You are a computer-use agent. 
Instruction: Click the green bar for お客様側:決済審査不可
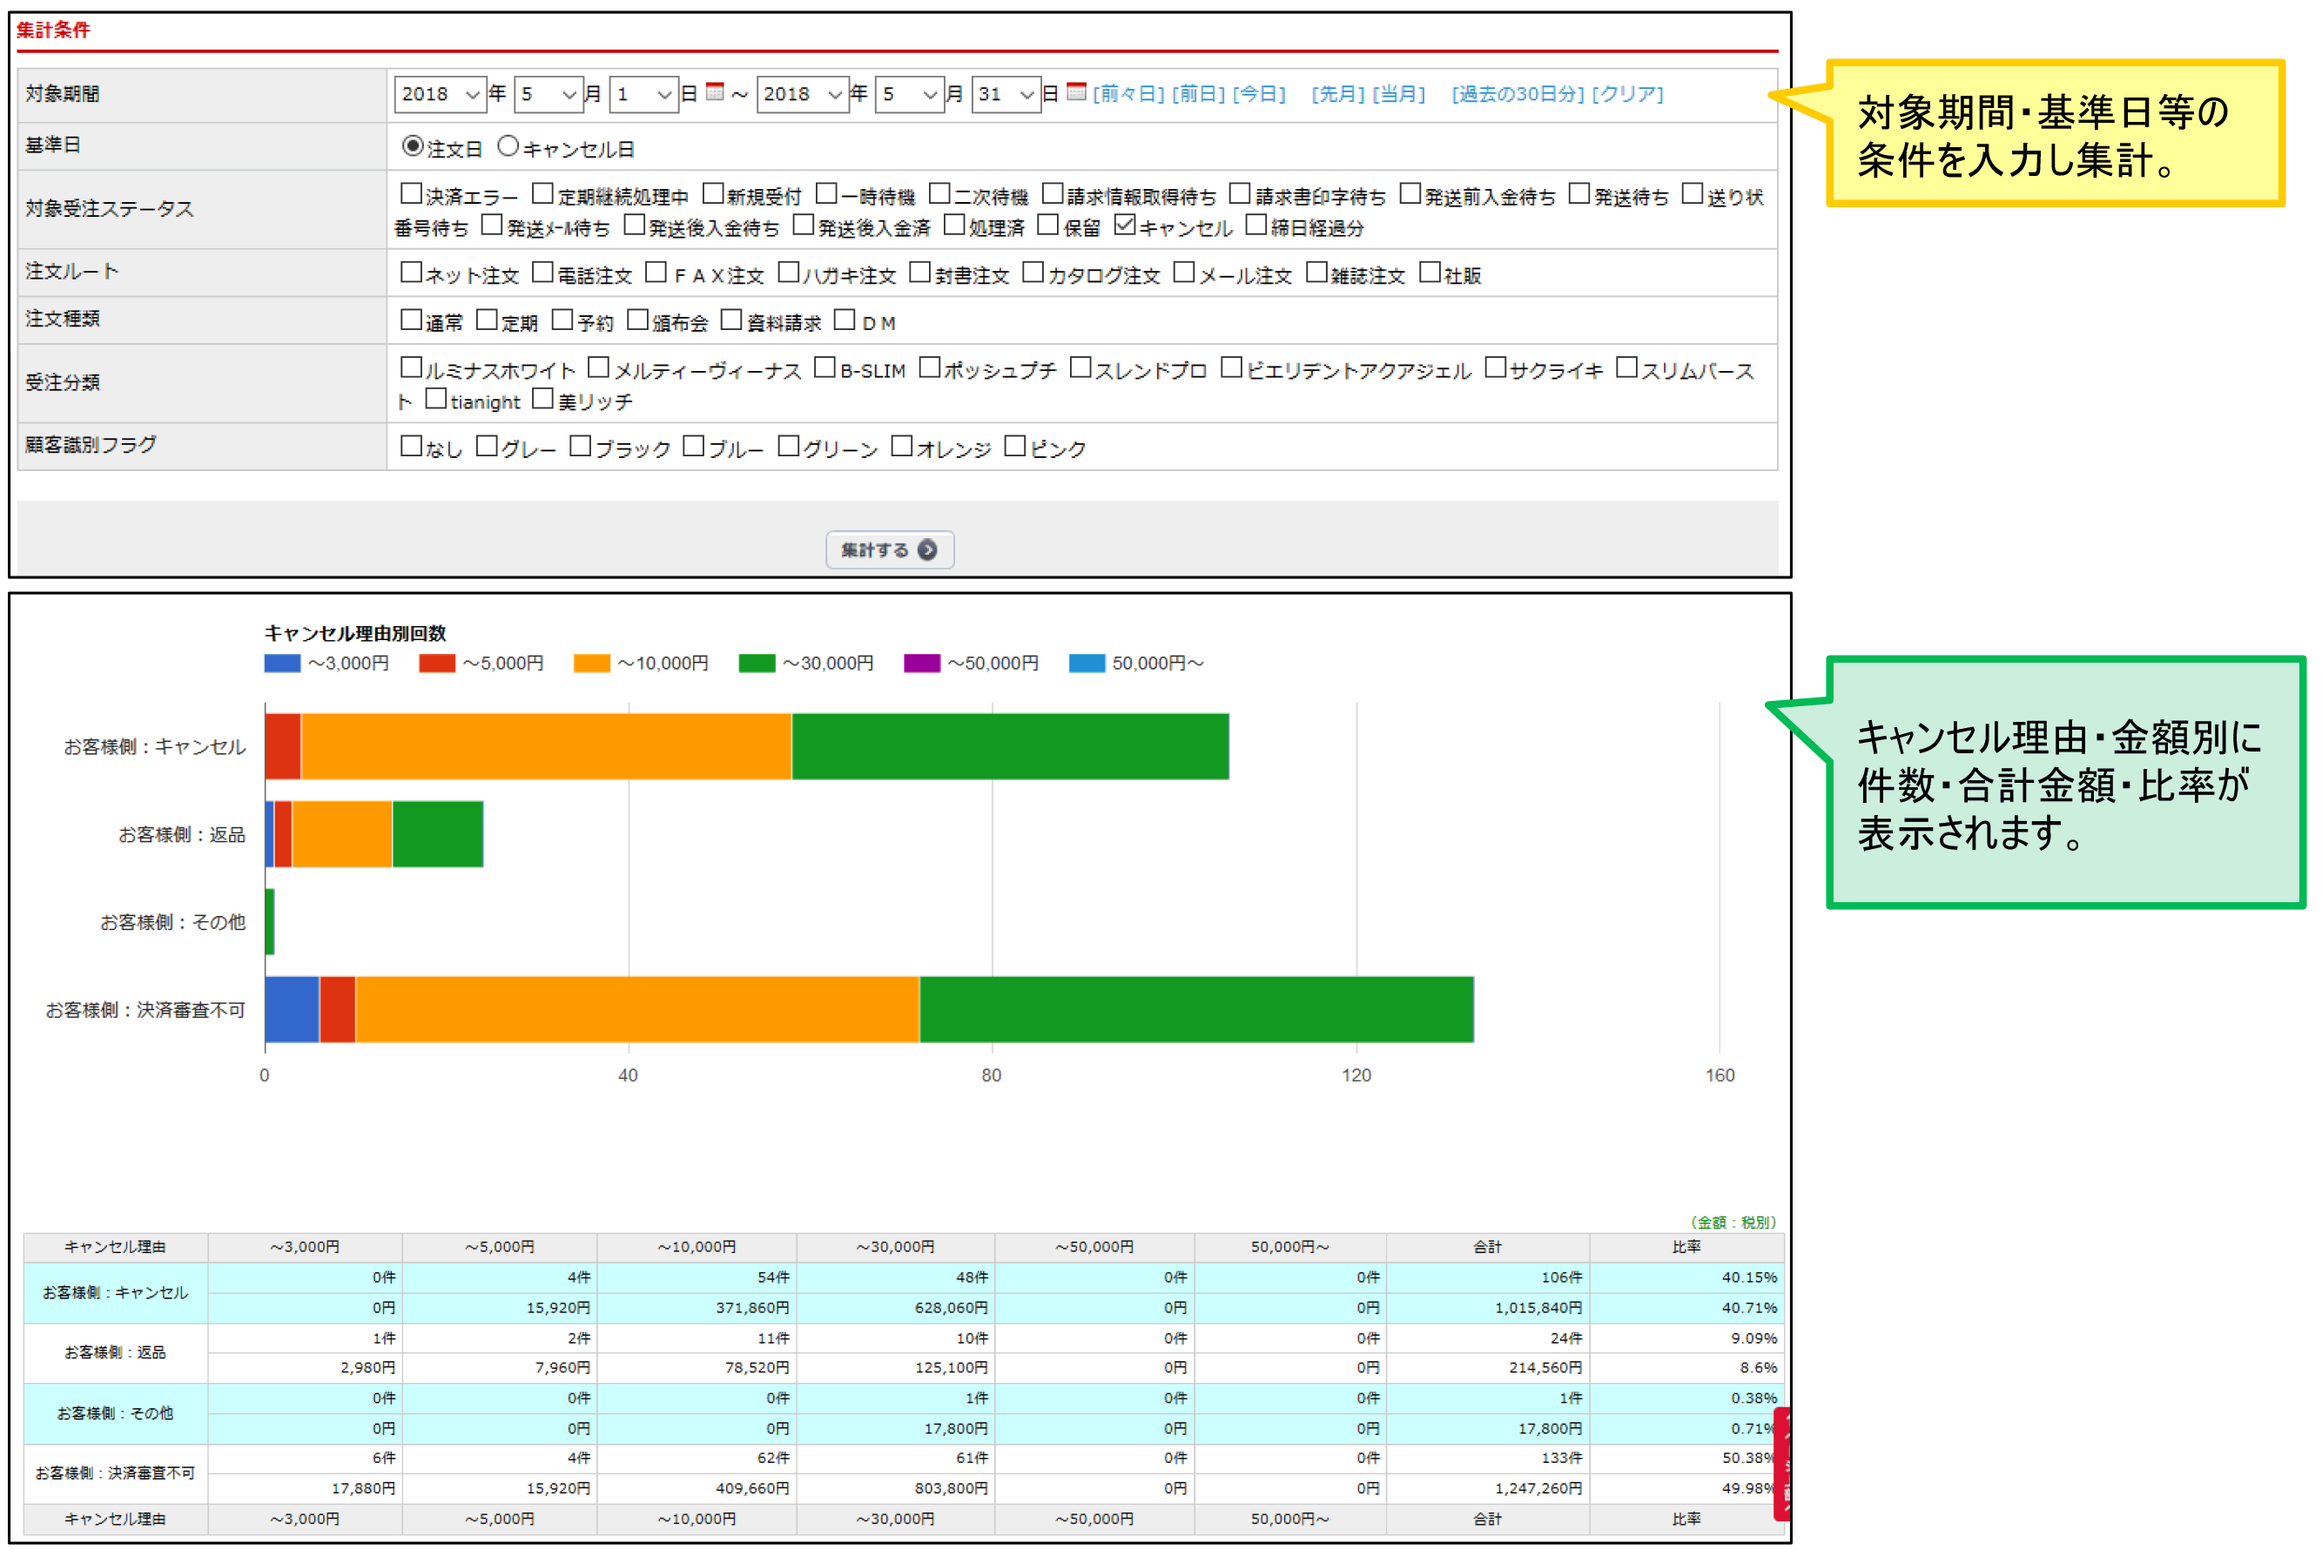[1196, 1010]
